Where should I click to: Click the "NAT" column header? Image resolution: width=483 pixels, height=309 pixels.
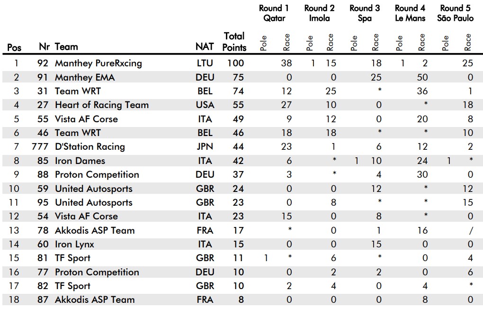click(205, 47)
